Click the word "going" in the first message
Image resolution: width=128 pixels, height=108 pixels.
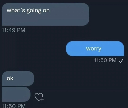(34, 11)
